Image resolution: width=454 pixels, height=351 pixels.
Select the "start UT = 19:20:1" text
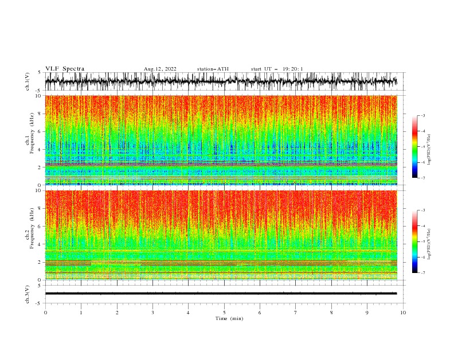tap(277, 69)
